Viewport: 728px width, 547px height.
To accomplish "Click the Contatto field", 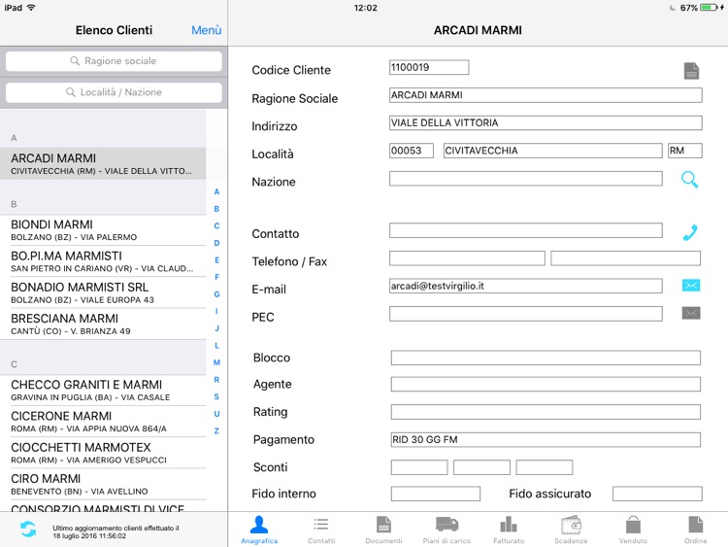I will pyautogui.click(x=525, y=230).
